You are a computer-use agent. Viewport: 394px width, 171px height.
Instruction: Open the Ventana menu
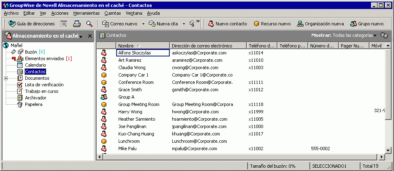134,13
